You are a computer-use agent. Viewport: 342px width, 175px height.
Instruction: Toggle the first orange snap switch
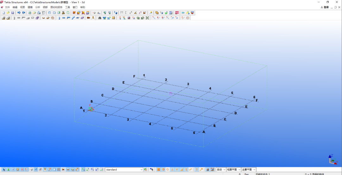point(159,170)
